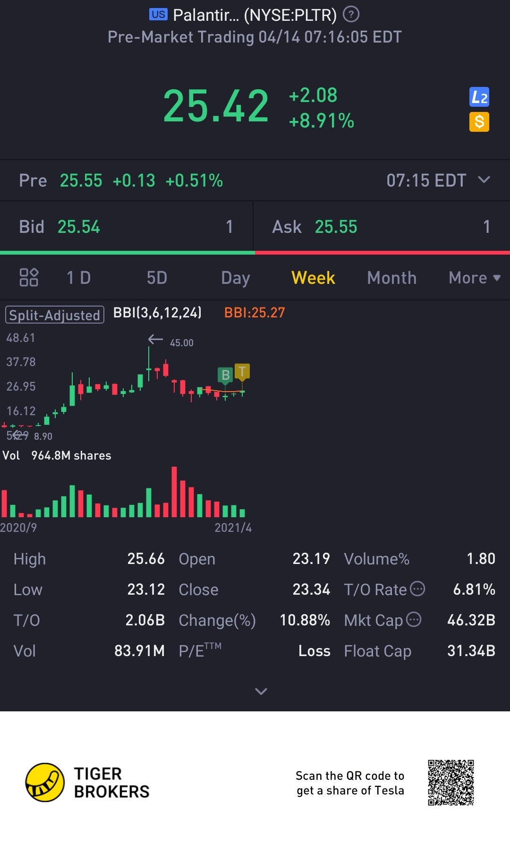Open the chart layout grid icon

point(29,277)
